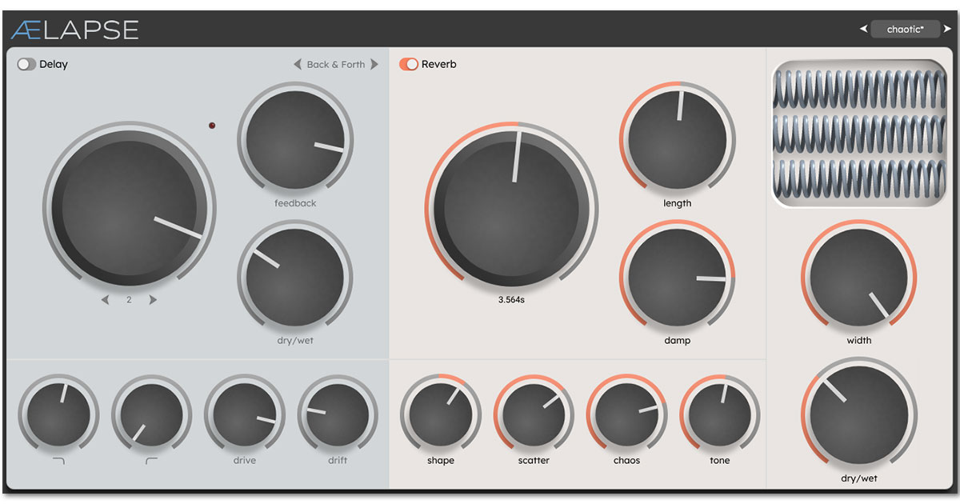This screenshot has width=960, height=504.
Task: Click the delay drive knob
Action: click(244, 414)
